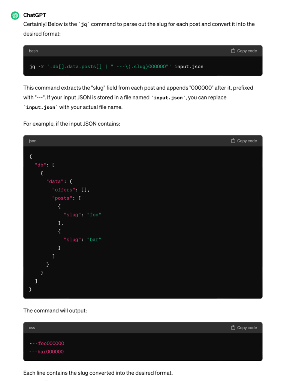This screenshot has width=281, height=381.
Task: Click the ---foo000000 output line
Action: 47,343
